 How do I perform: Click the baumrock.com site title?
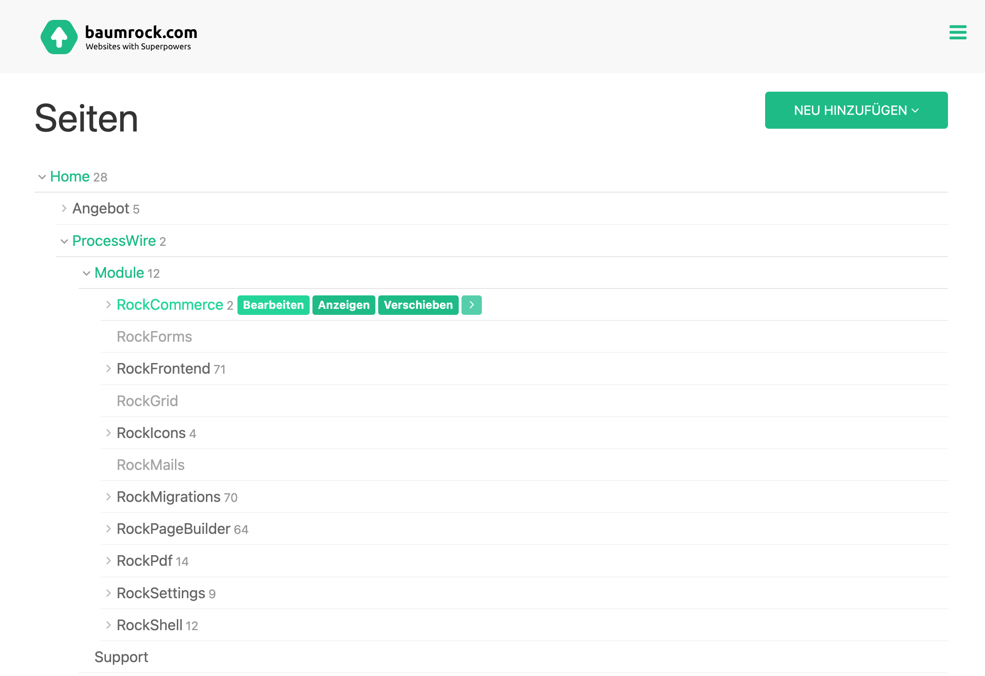tap(141, 32)
